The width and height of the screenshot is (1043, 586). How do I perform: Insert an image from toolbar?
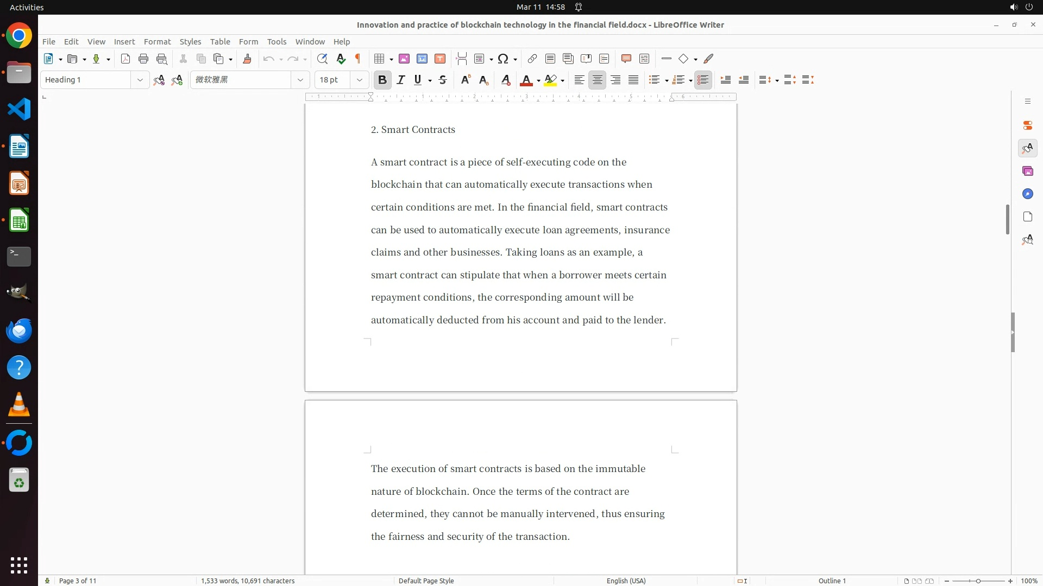pos(404,59)
